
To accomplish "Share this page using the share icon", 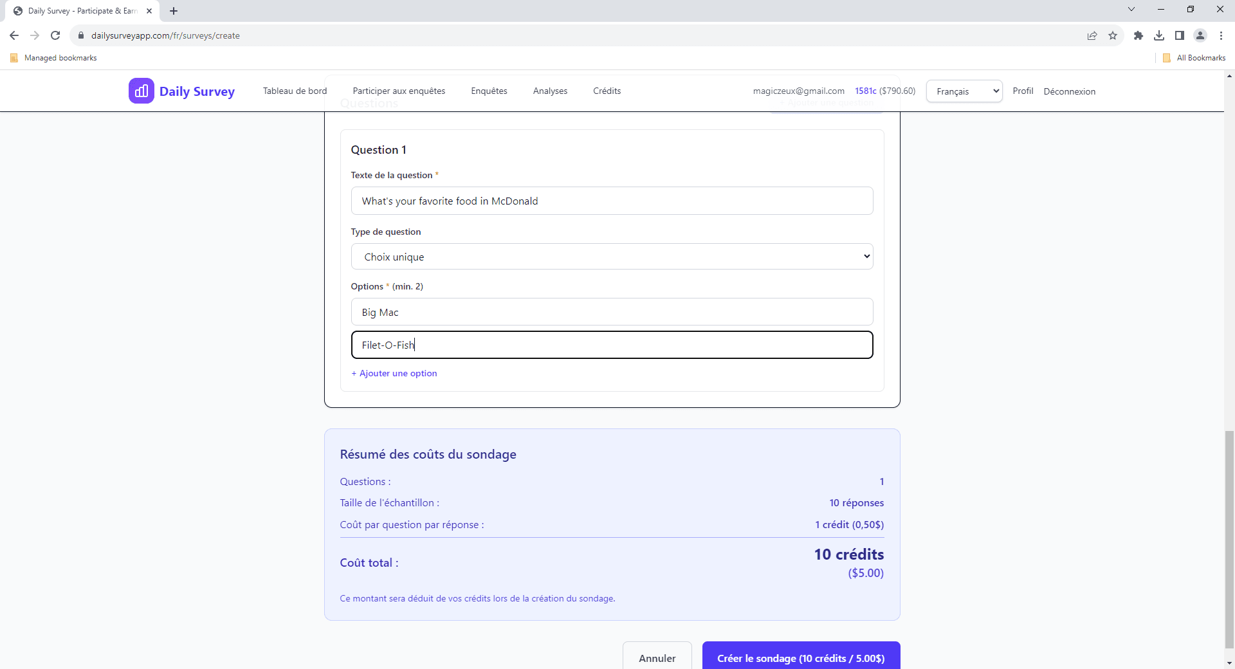I will 1092,35.
